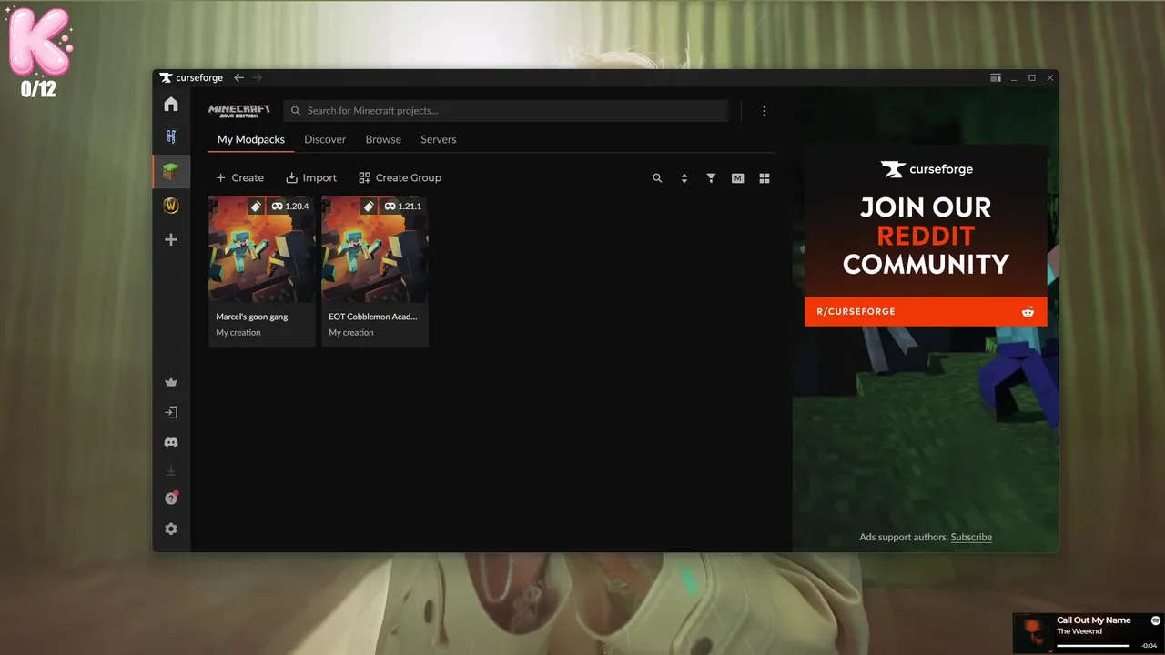Click the sign-in arrow icon in the sidebar

point(171,412)
